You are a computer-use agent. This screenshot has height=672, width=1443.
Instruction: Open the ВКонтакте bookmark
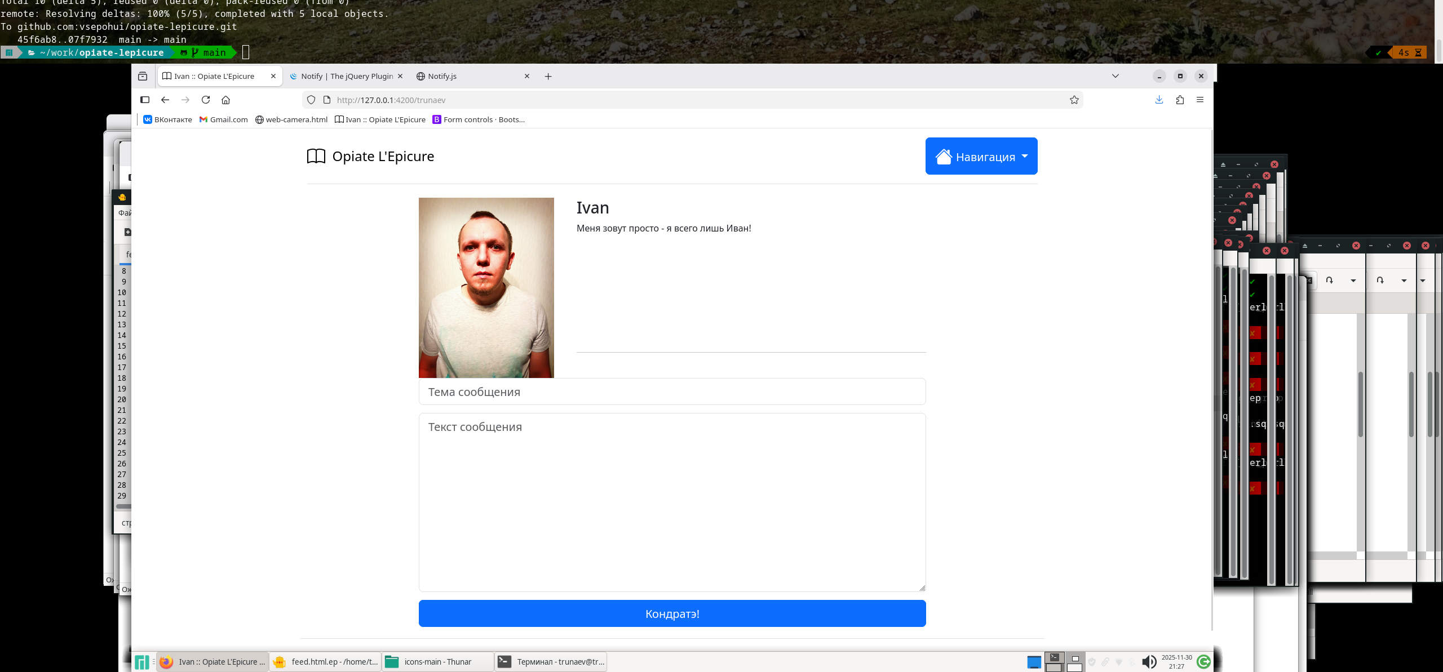click(168, 119)
